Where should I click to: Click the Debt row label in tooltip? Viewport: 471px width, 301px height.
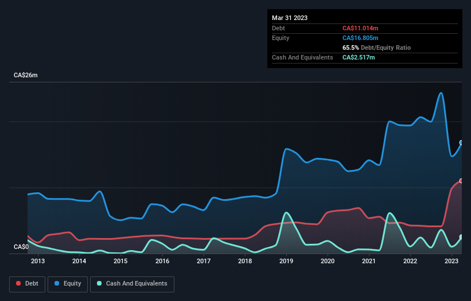(x=278, y=28)
